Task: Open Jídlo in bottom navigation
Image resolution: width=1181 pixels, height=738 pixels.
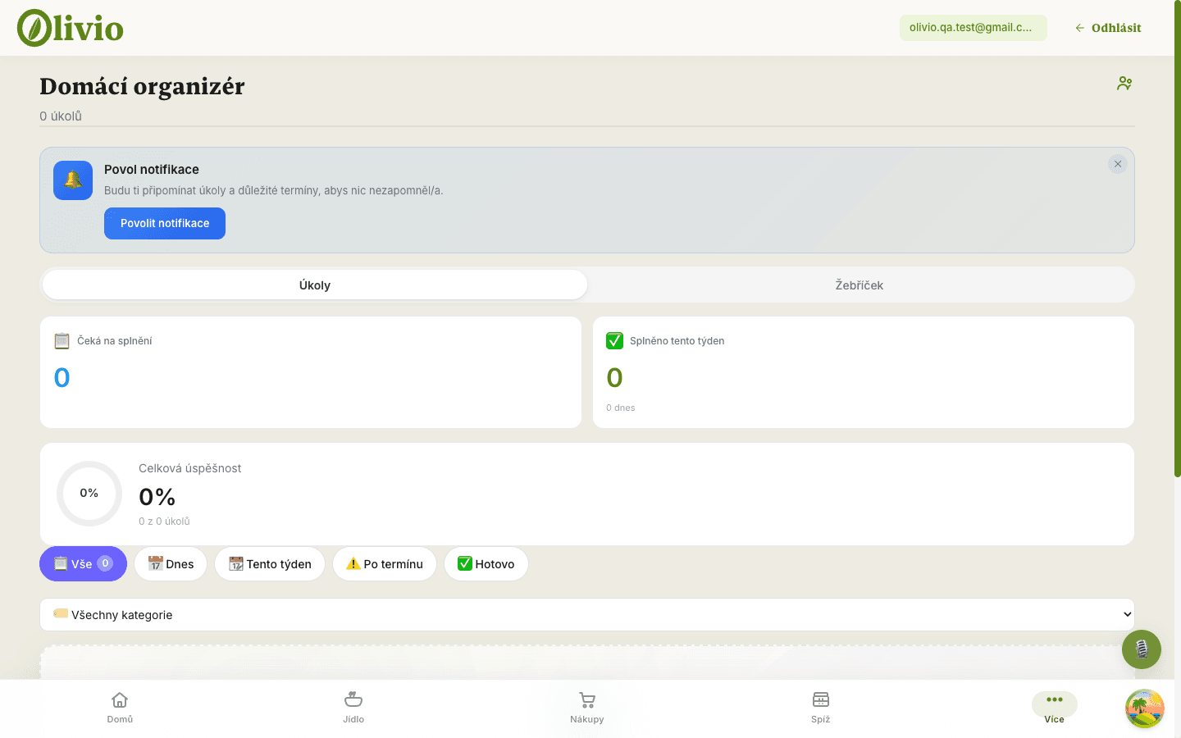Action: (353, 708)
